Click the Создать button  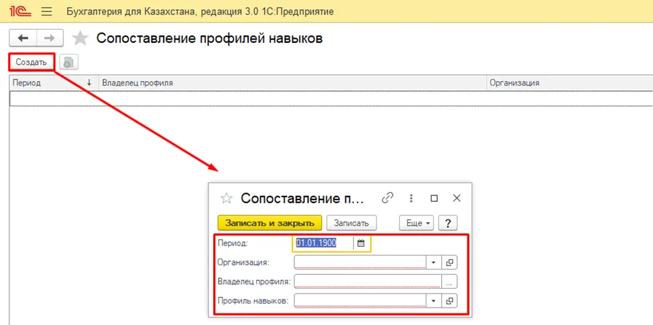pos(32,63)
